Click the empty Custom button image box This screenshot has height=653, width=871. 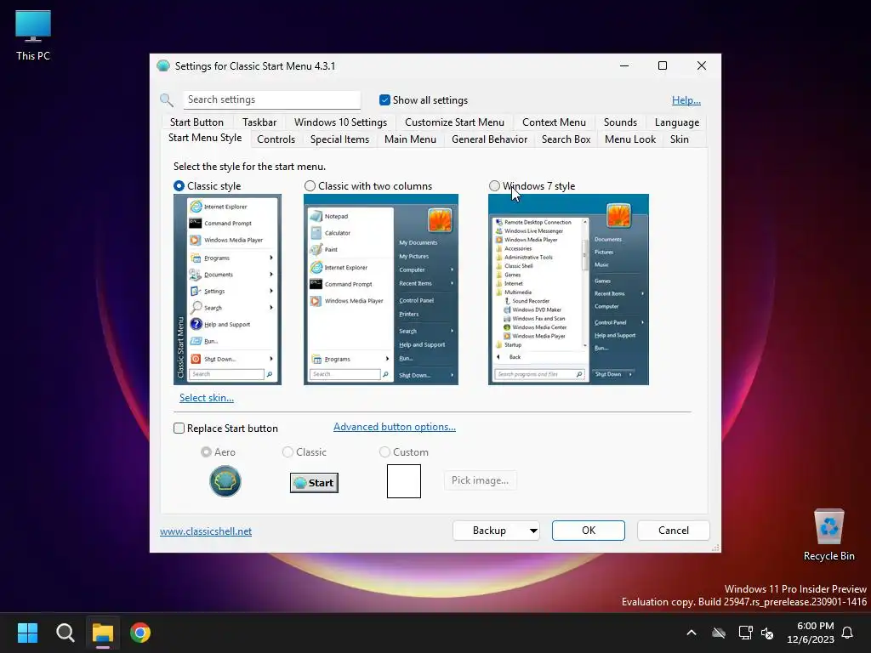[x=404, y=481]
